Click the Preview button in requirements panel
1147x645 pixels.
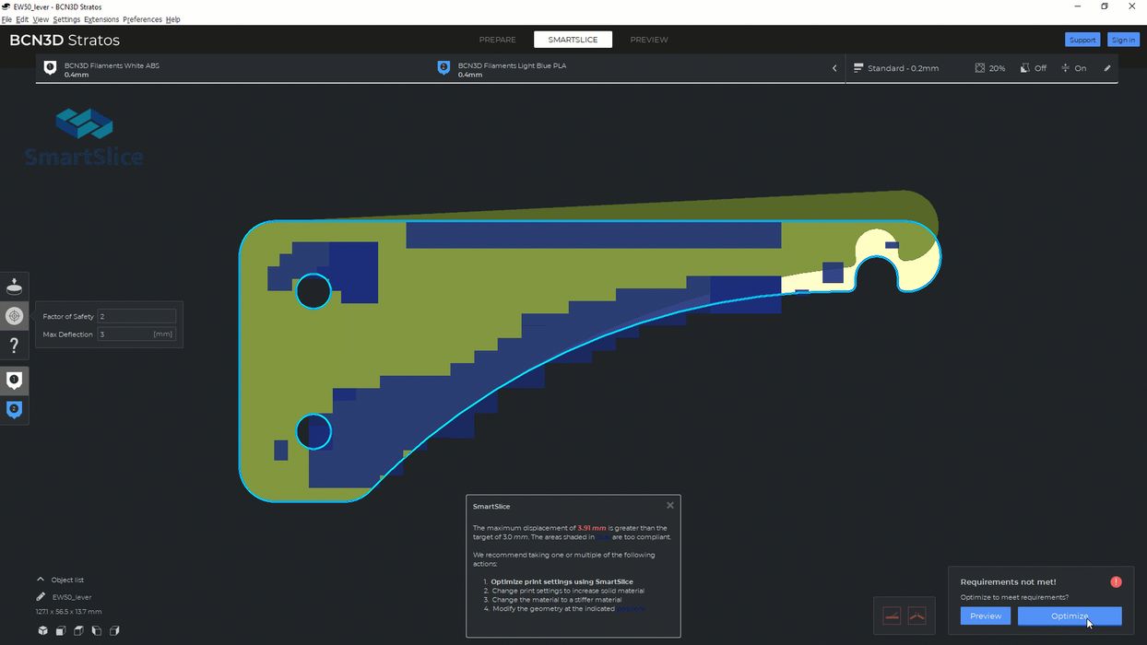click(x=985, y=616)
